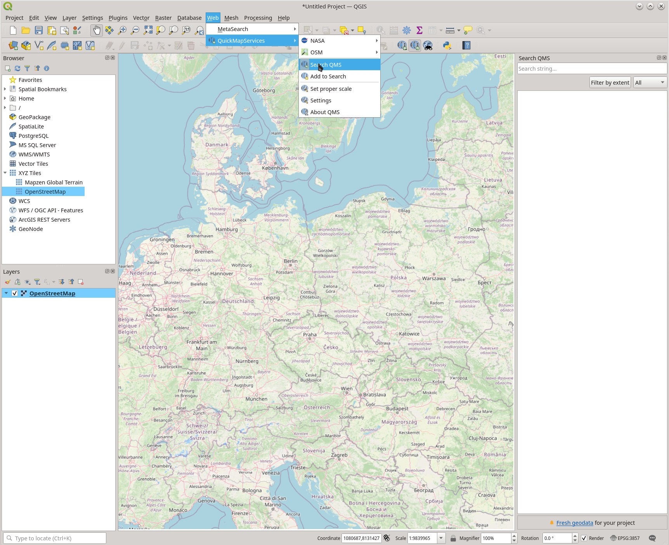Choose Add to Search menu entry

point(340,76)
